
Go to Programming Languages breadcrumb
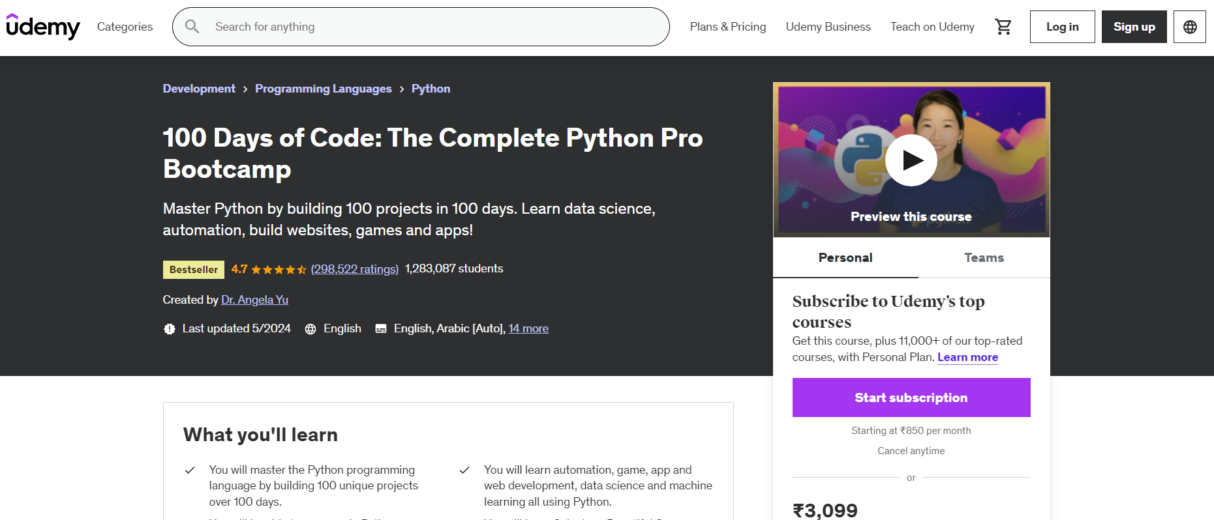[x=324, y=89]
